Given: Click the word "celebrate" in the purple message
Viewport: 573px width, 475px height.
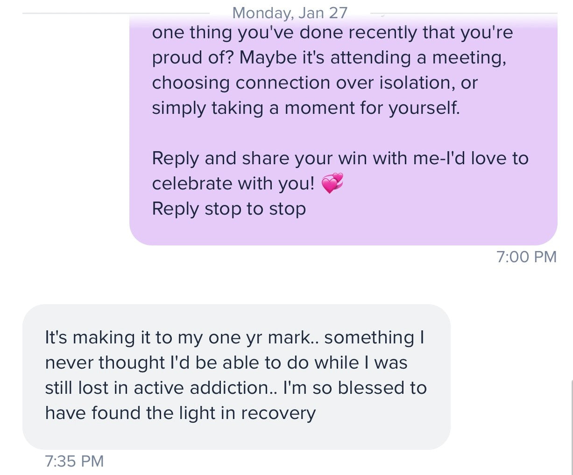Looking at the screenshot, I should [x=192, y=183].
